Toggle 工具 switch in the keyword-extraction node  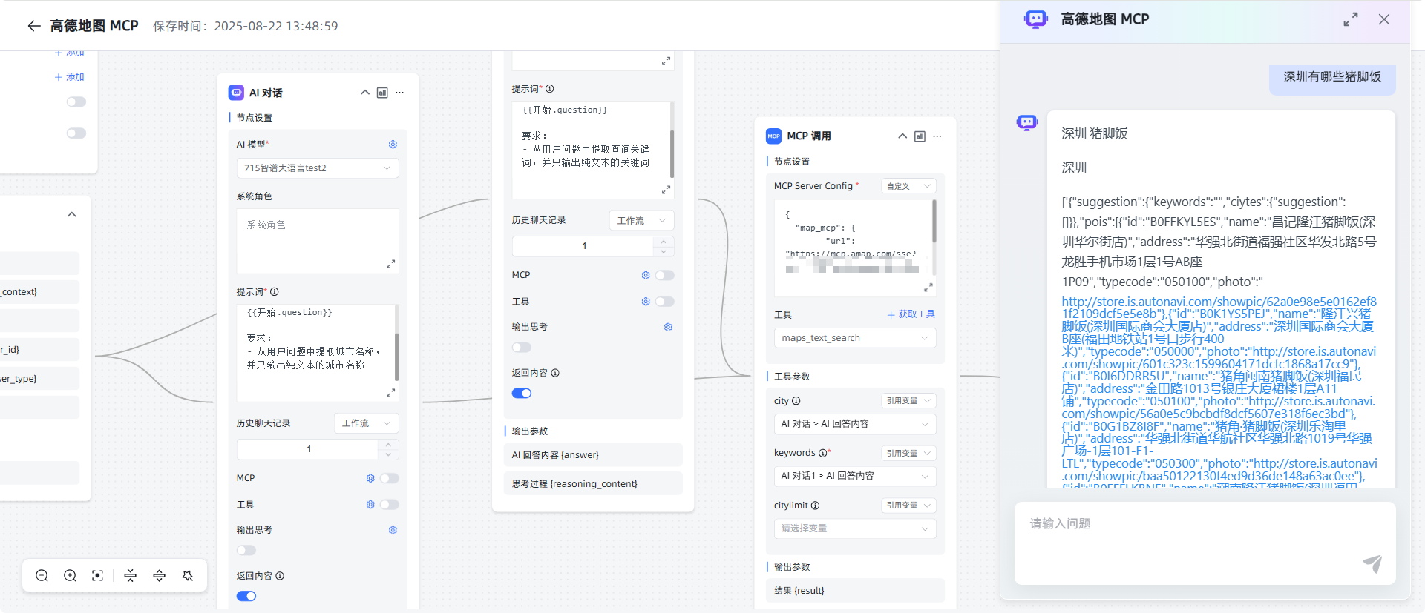665,302
